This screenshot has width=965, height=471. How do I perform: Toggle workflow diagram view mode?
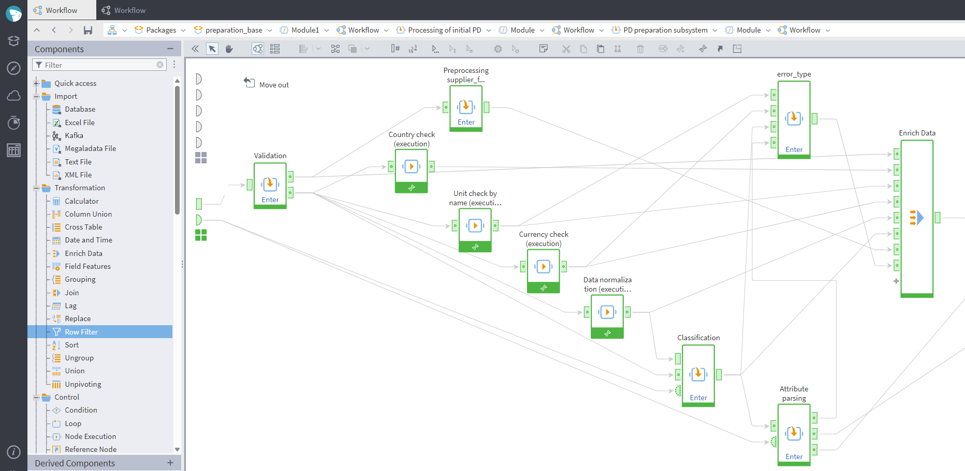point(257,49)
